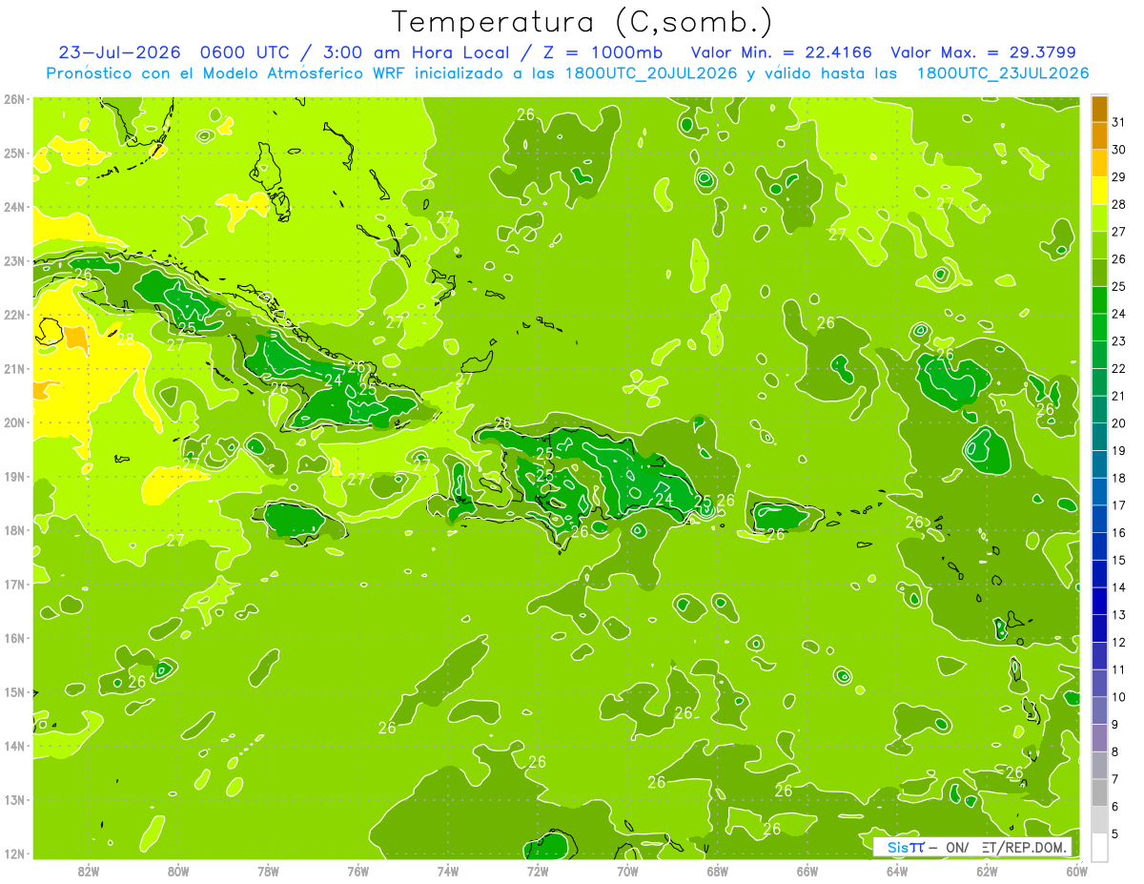Viewport: 1144px width, 884px height.
Task: Click the yellow legend segment between 28 and 29
Action: click(x=1099, y=190)
